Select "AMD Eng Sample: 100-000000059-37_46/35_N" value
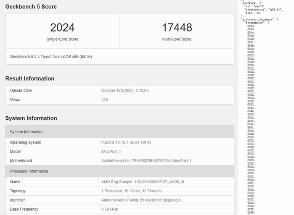 tap(143, 182)
